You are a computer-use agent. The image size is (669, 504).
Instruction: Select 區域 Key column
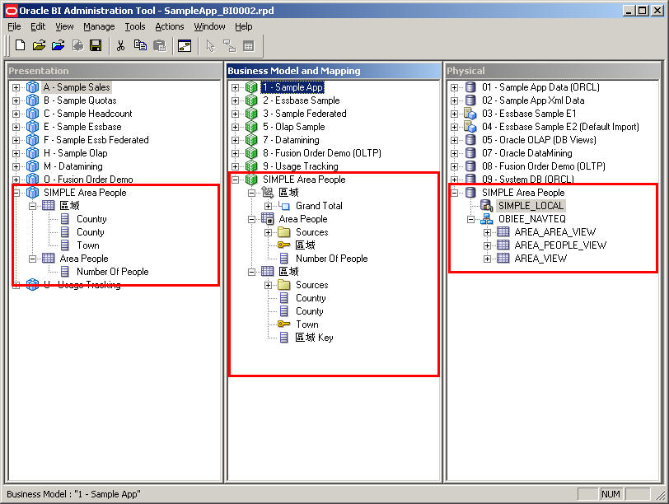click(314, 338)
